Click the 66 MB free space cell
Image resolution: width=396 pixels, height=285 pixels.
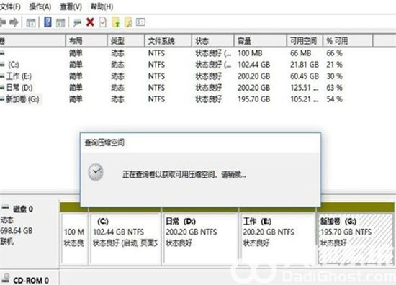point(300,53)
